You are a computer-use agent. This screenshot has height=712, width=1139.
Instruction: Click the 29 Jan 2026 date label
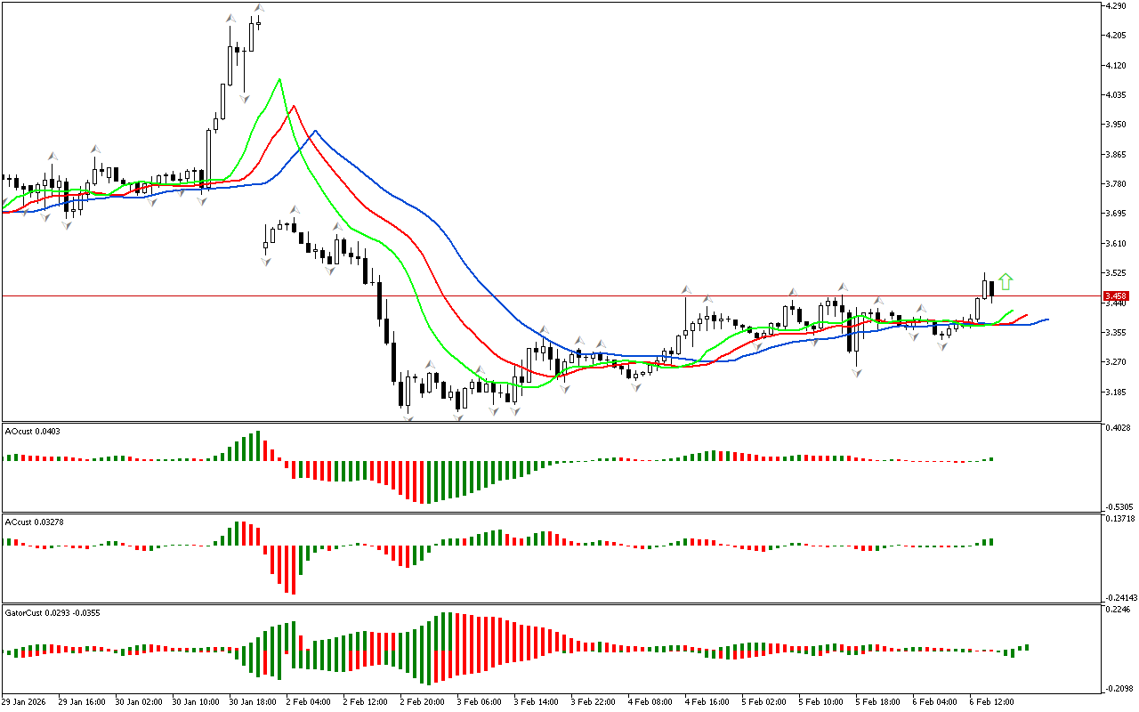pyautogui.click(x=26, y=701)
